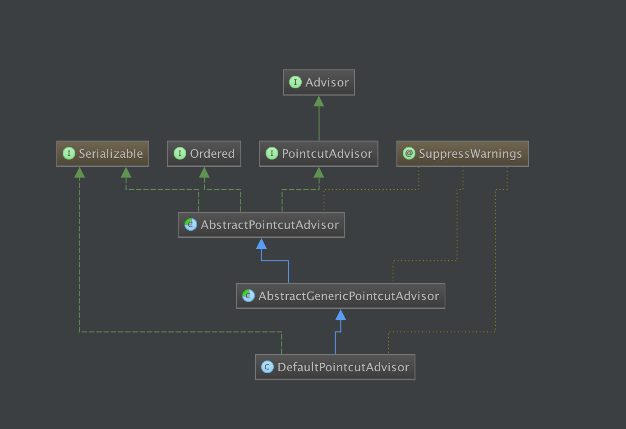Click the blue arrowhead beneath AbstractGenericPointcutAdvisor
The width and height of the screenshot is (626, 429).
[x=341, y=315]
